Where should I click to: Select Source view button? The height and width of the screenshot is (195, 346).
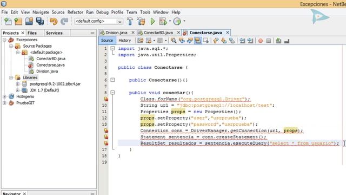click(107, 41)
